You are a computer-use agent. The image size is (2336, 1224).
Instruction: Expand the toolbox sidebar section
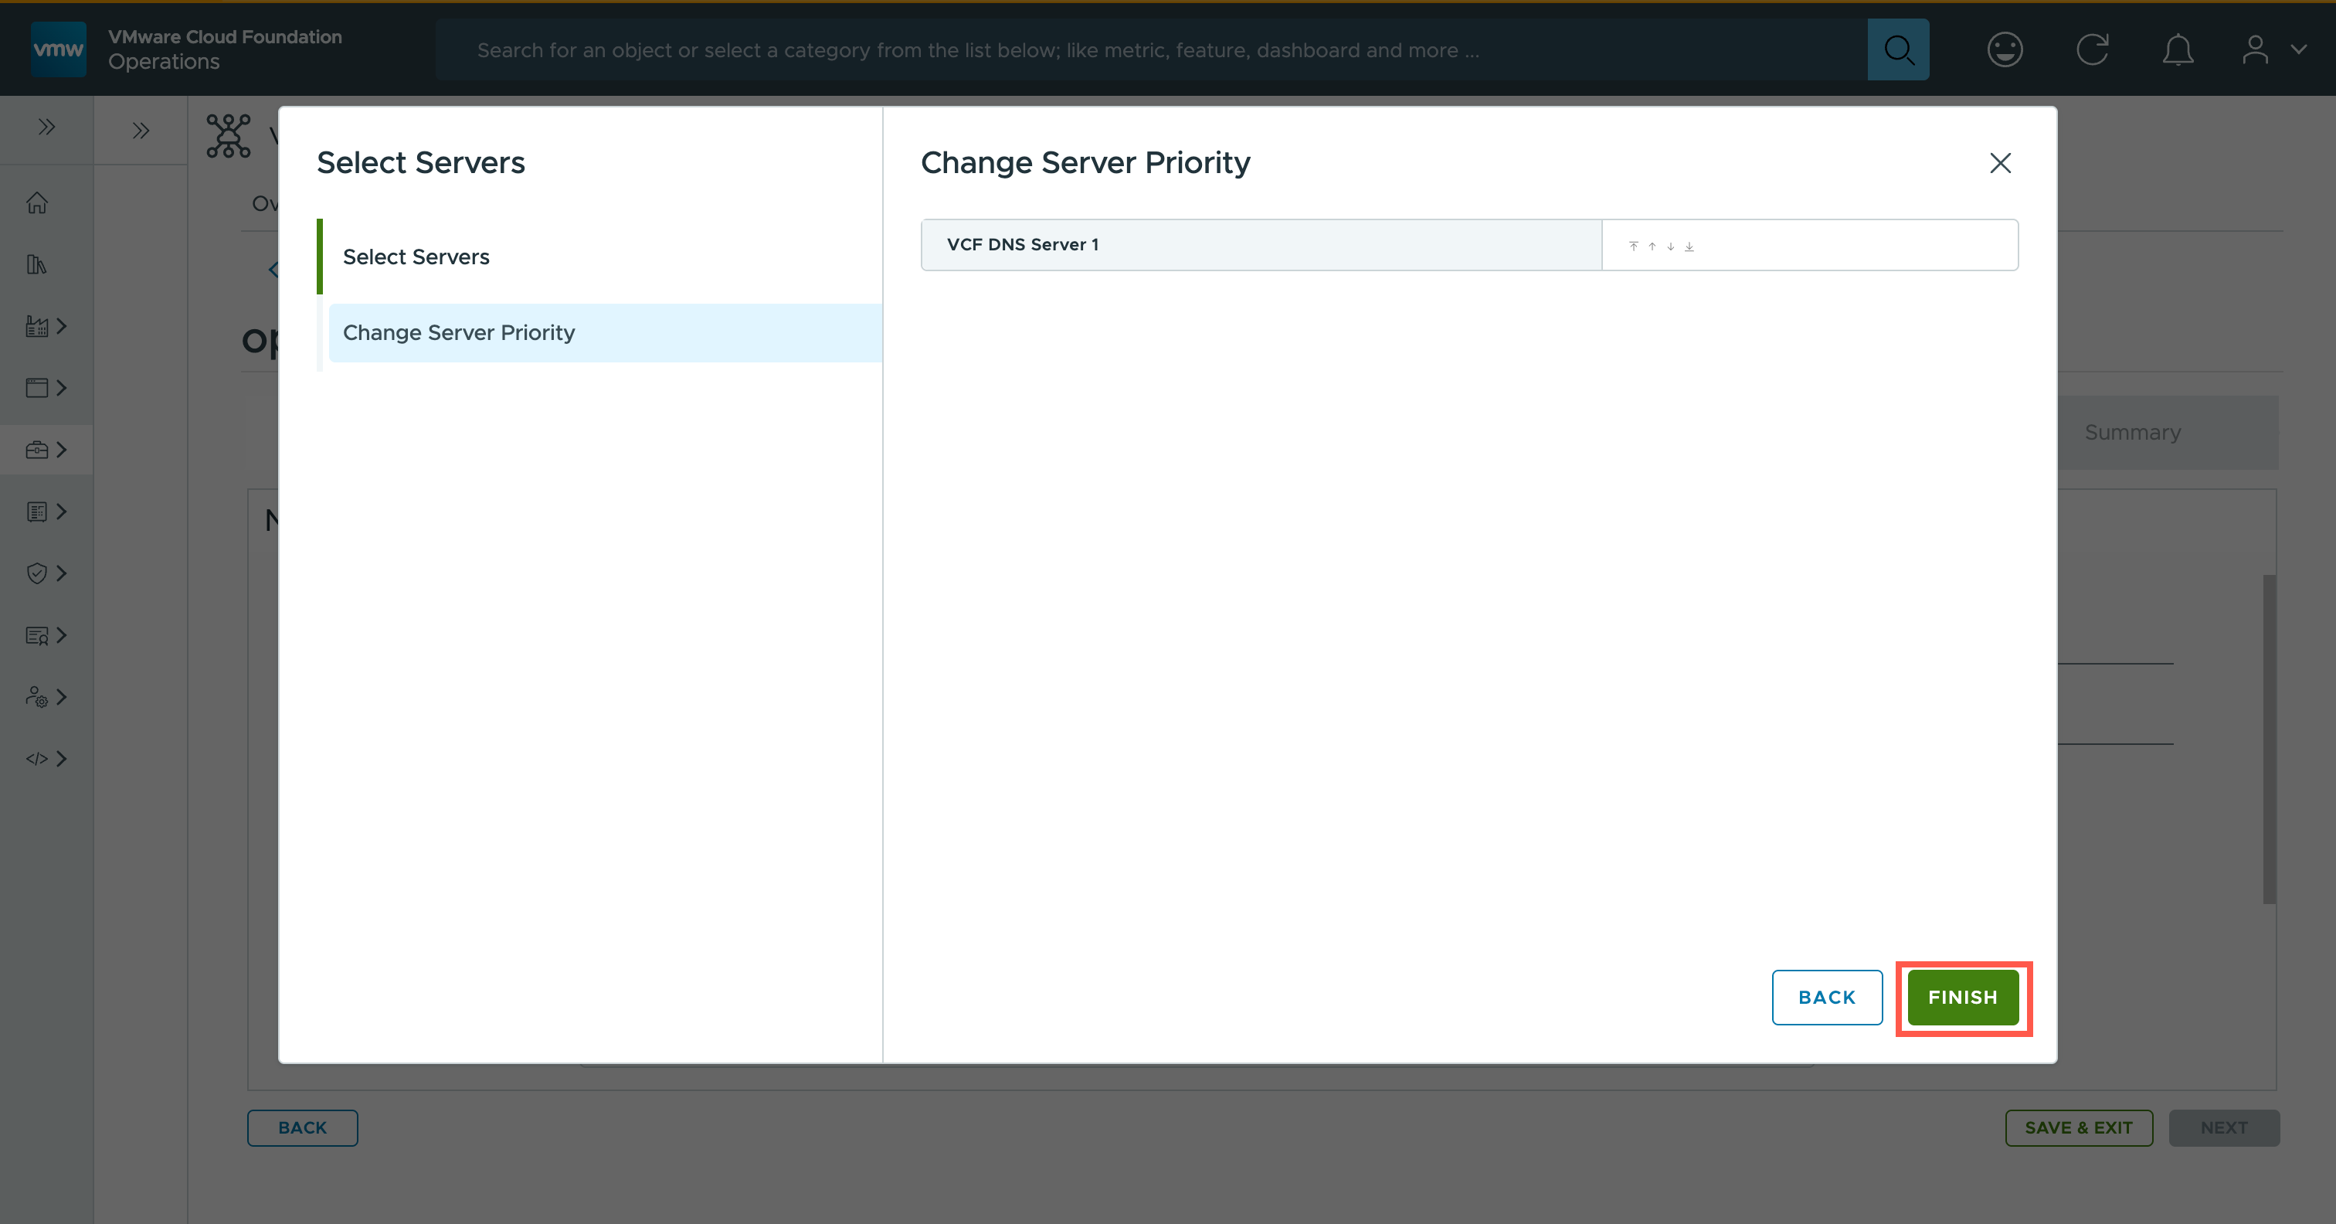(x=46, y=450)
